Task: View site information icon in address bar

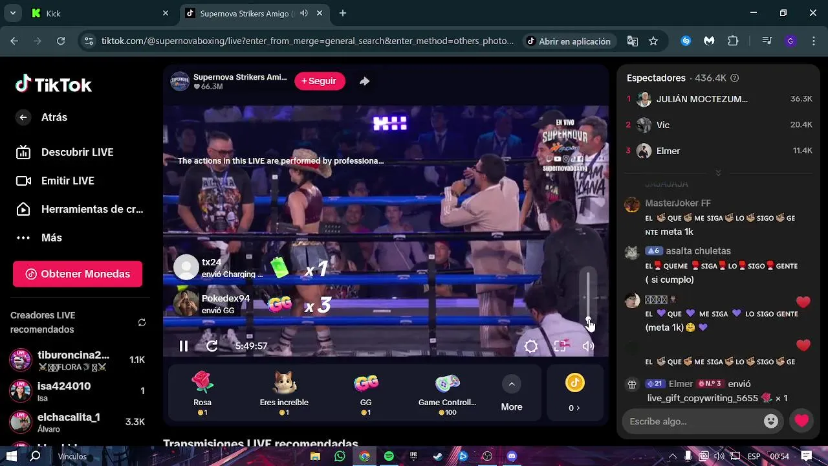Action: click(89, 41)
